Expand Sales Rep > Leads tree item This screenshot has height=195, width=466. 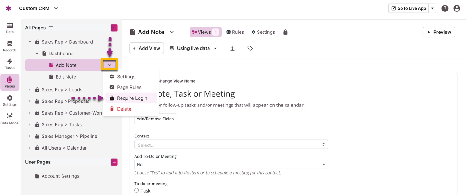pyautogui.click(x=30, y=90)
